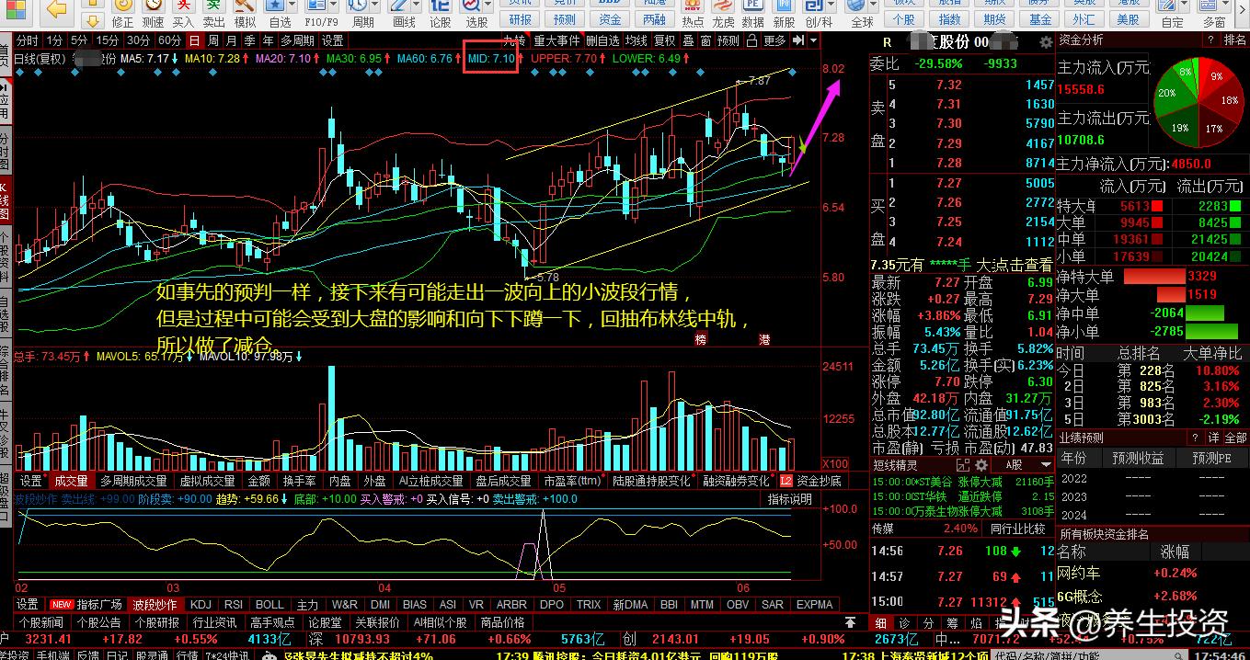Toggle the 叠 overlay option
Viewport: 1250px width, 660px height.
point(688,40)
